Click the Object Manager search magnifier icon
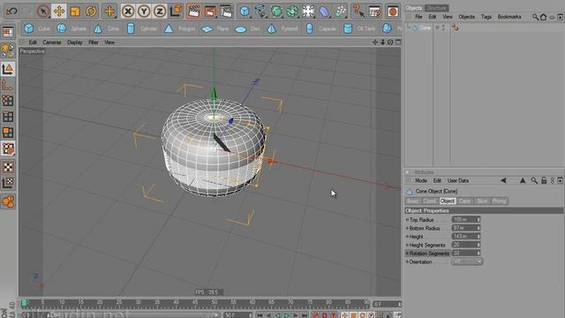Image resolution: width=565 pixels, height=318 pixels. 535,17
